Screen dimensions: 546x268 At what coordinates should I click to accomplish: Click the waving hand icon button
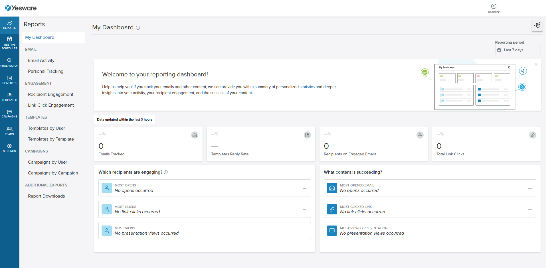point(537,26)
